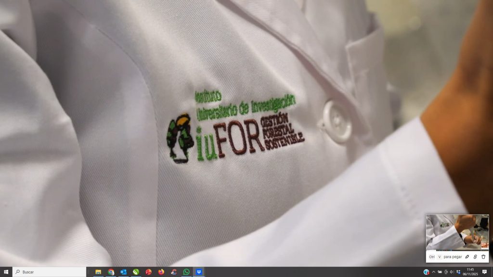
Task: Copy the screenshot link with chain icon
Action: (x=475, y=257)
